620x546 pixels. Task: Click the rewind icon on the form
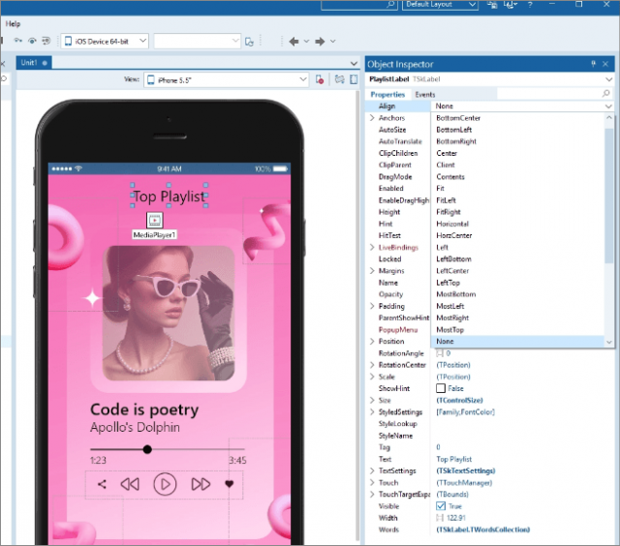coord(130,483)
